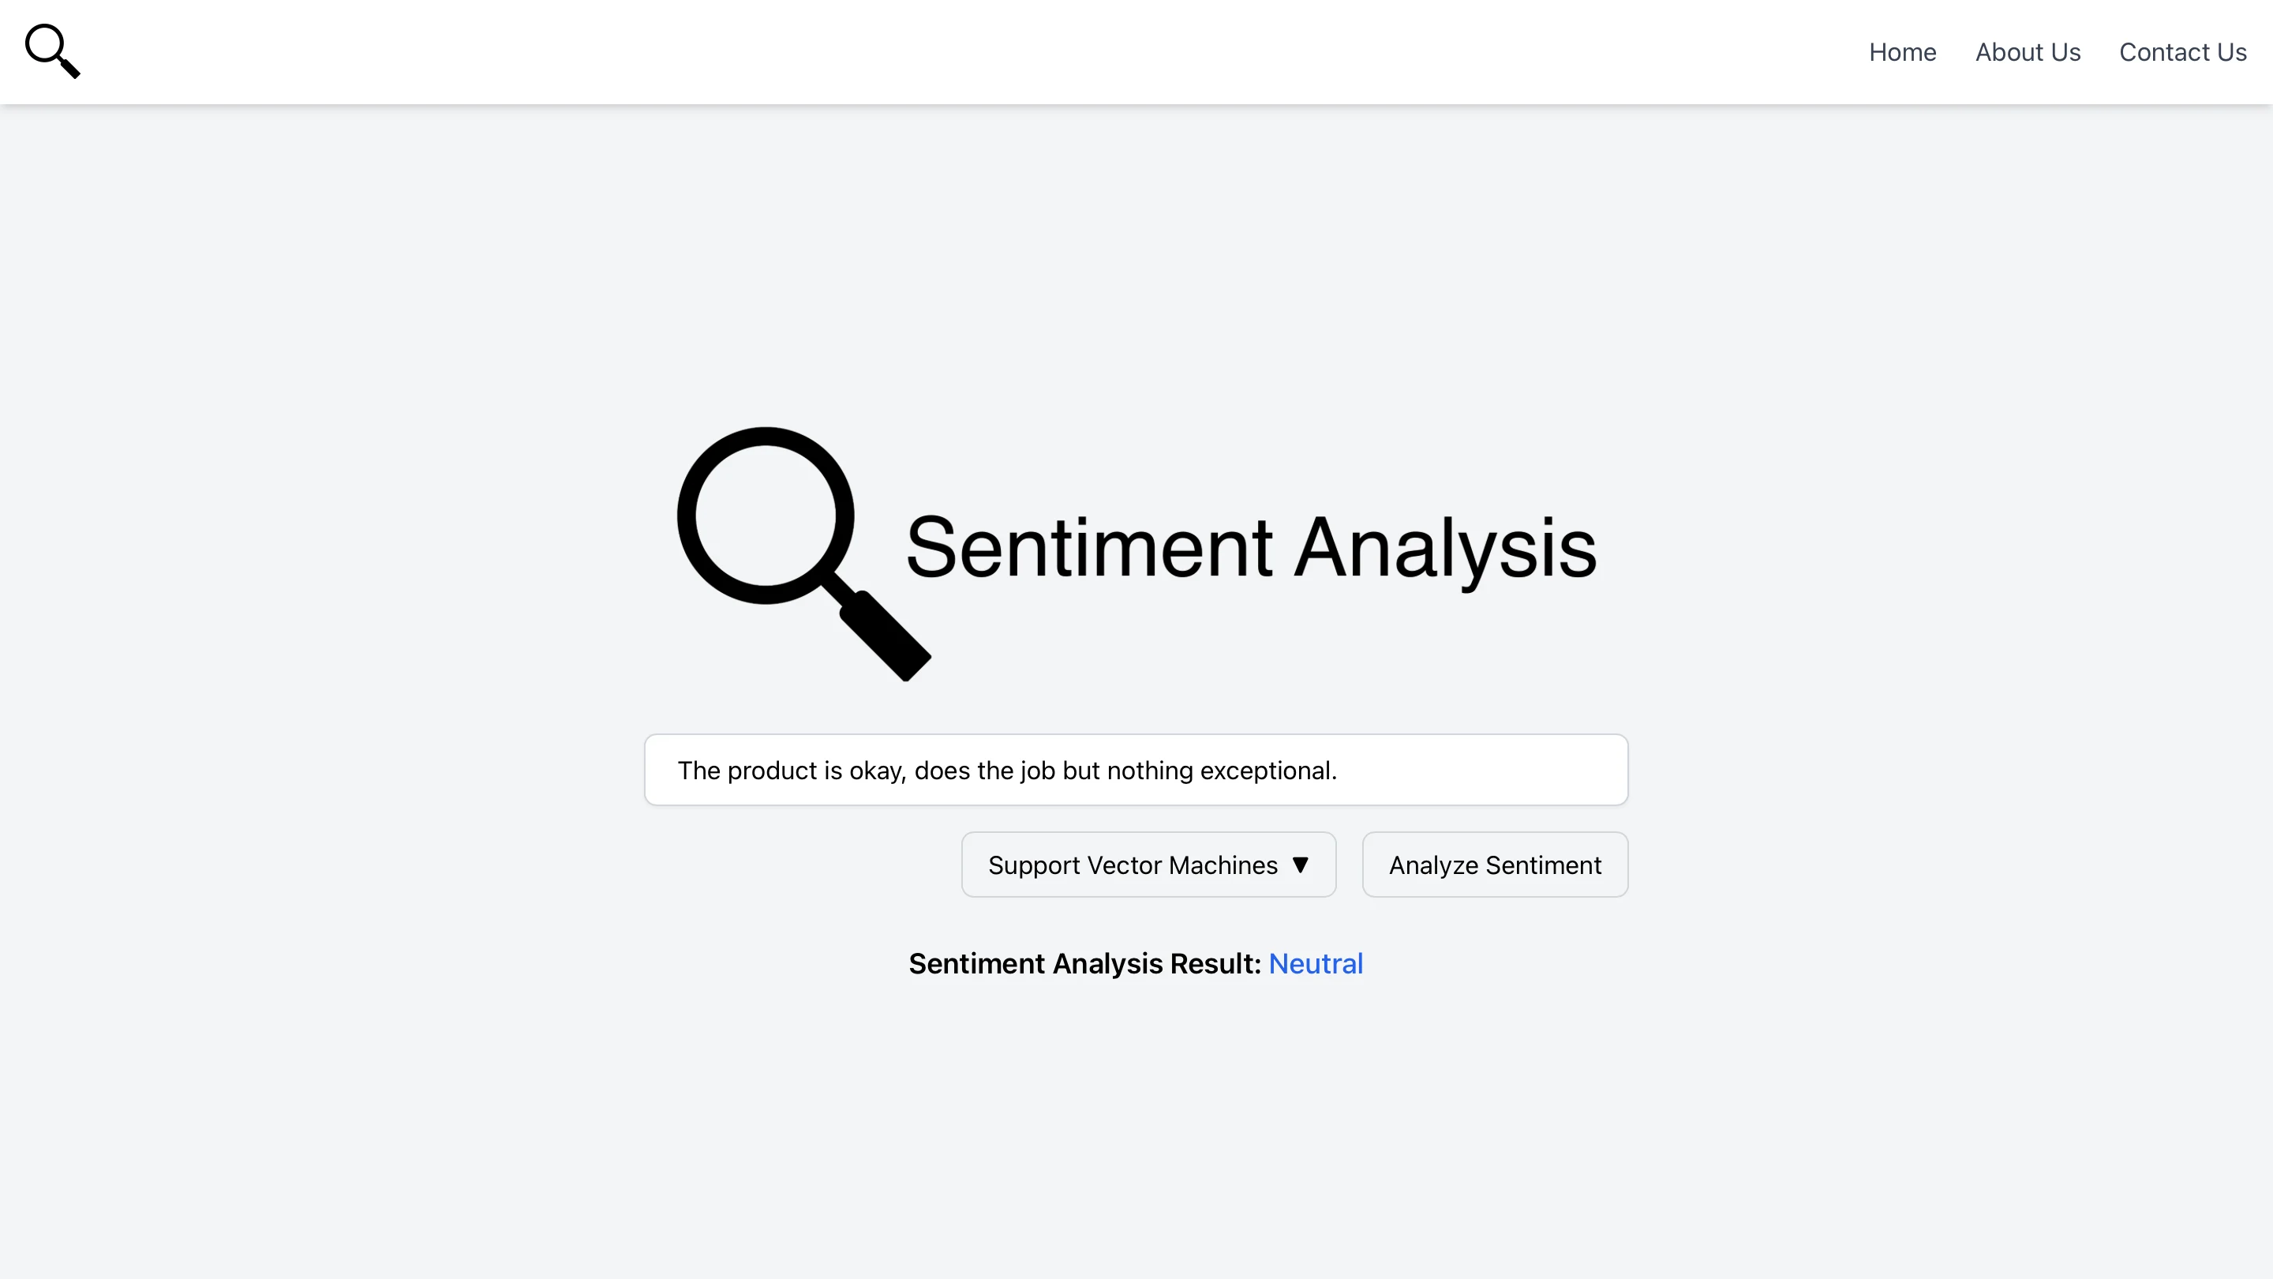Open the About Us page

pos(2028,52)
